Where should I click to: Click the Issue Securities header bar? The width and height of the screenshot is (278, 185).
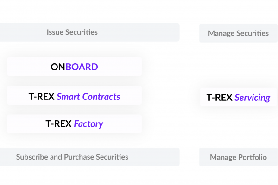(x=90, y=32)
